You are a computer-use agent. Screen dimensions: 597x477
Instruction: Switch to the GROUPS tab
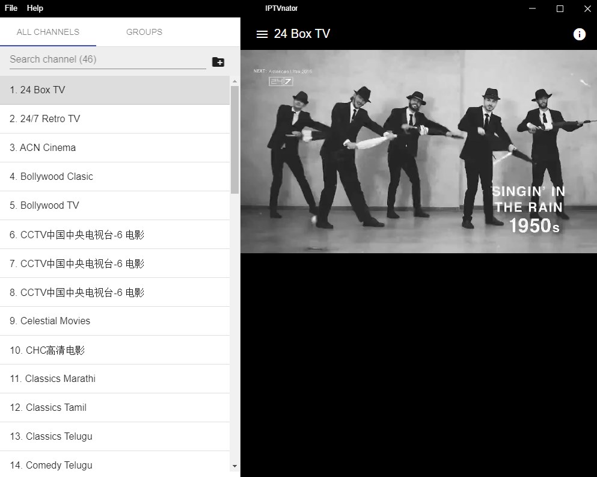(x=144, y=32)
